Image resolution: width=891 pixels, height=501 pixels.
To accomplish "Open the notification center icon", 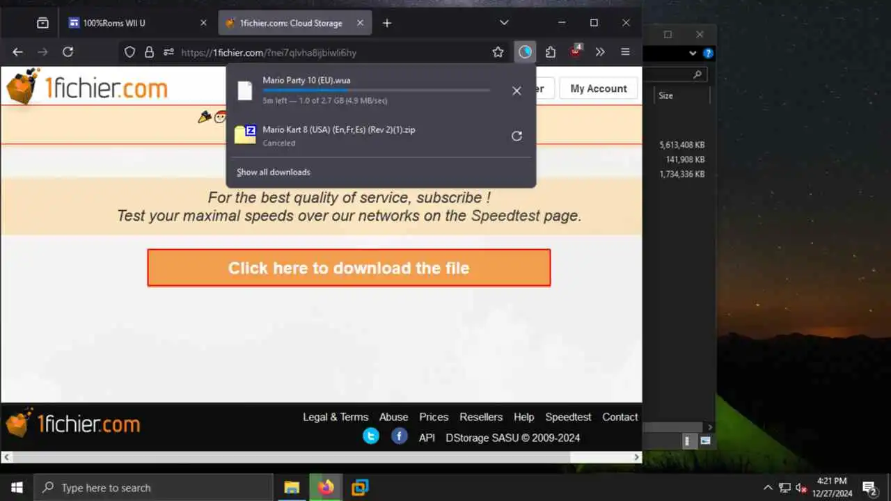I will click(x=869, y=488).
